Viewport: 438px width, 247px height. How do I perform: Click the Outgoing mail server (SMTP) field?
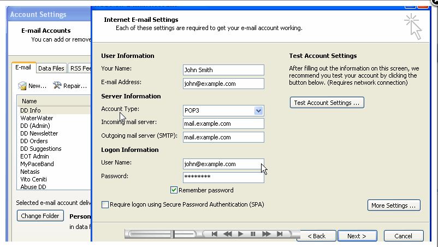click(x=223, y=137)
